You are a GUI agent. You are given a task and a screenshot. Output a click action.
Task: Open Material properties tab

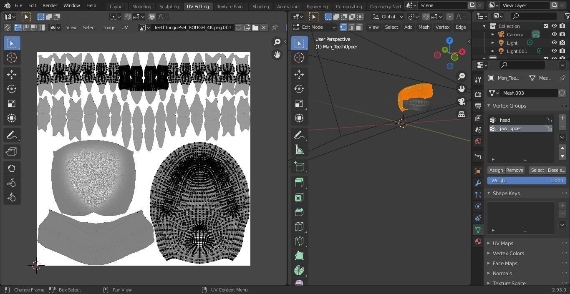(x=478, y=241)
